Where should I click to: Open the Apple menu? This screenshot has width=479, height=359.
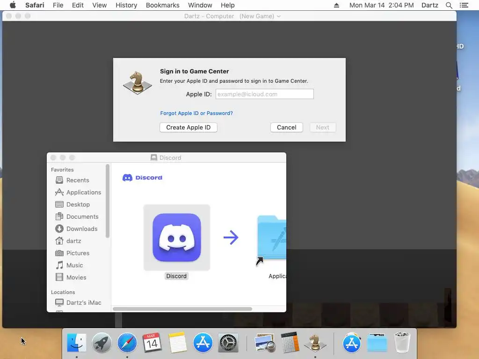(x=13, y=5)
